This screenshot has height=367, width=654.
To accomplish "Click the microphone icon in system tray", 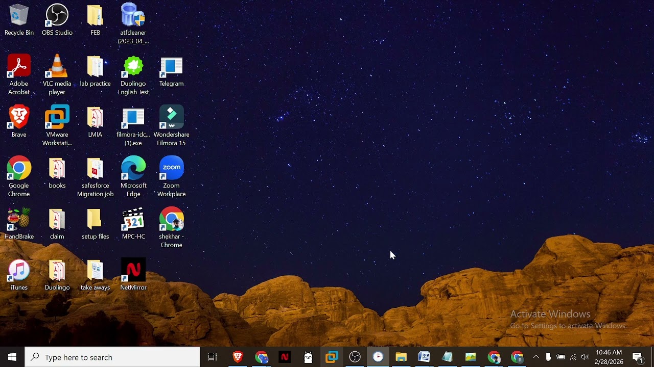I will [548, 357].
